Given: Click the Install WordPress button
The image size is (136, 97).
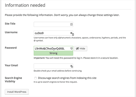Looking at the screenshot, I should [17, 92].
